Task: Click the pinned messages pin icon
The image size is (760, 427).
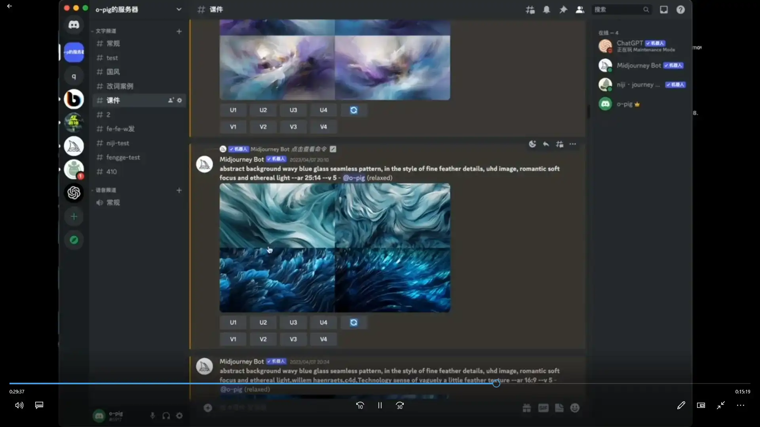Action: point(563,9)
